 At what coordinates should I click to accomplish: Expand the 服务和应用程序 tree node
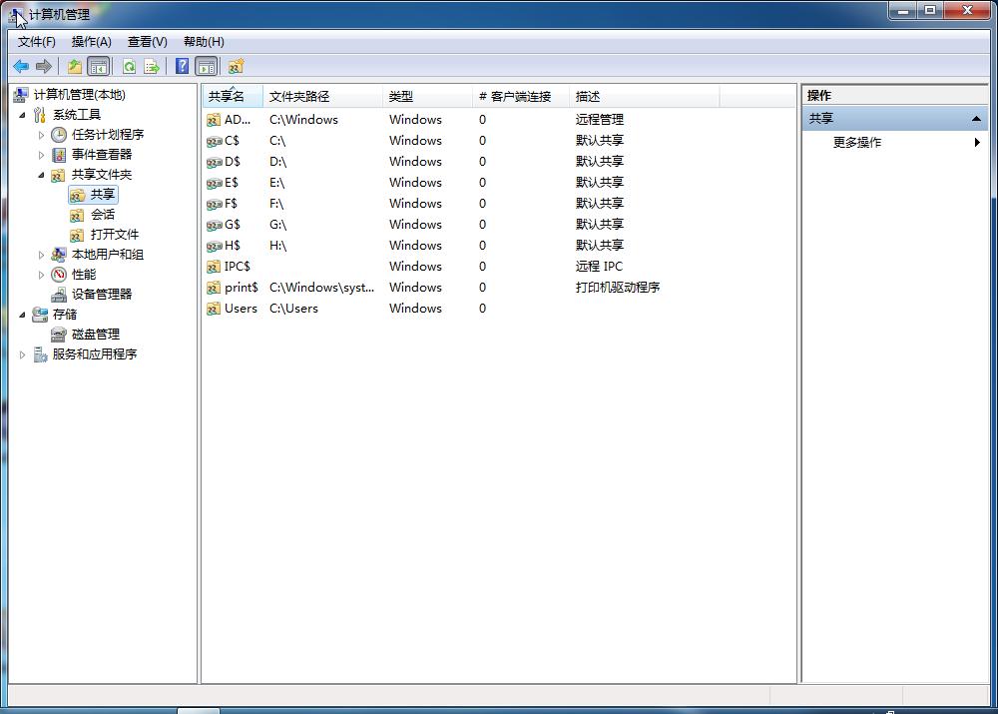coord(22,354)
